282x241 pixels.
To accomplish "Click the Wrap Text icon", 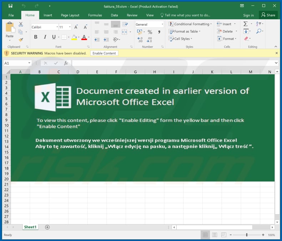I will click(125, 24).
